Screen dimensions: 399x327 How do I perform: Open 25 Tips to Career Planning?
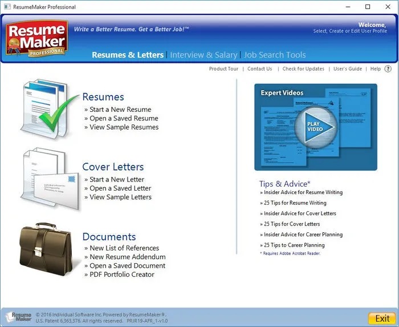coord(295,245)
